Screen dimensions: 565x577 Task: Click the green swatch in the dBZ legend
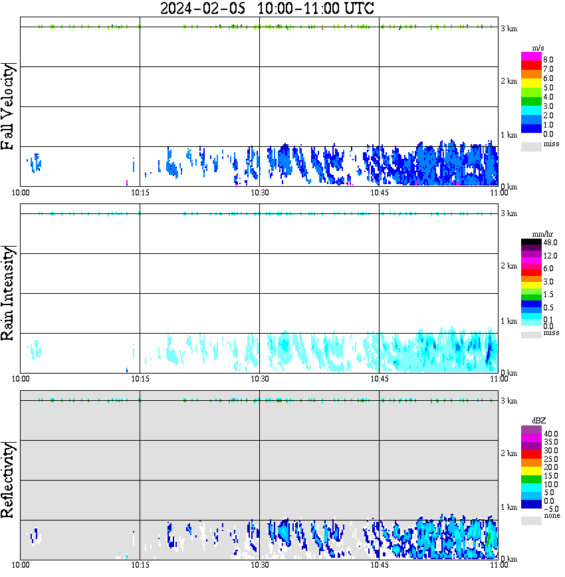click(x=531, y=479)
